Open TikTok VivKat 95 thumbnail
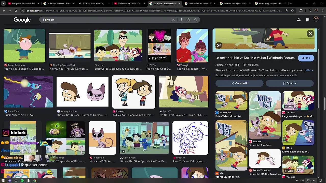This screenshot has width=326, height=183. coord(159,45)
